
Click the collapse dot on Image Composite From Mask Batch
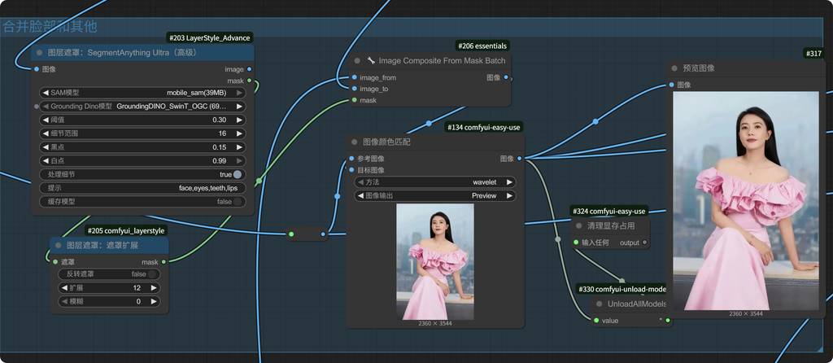357,60
